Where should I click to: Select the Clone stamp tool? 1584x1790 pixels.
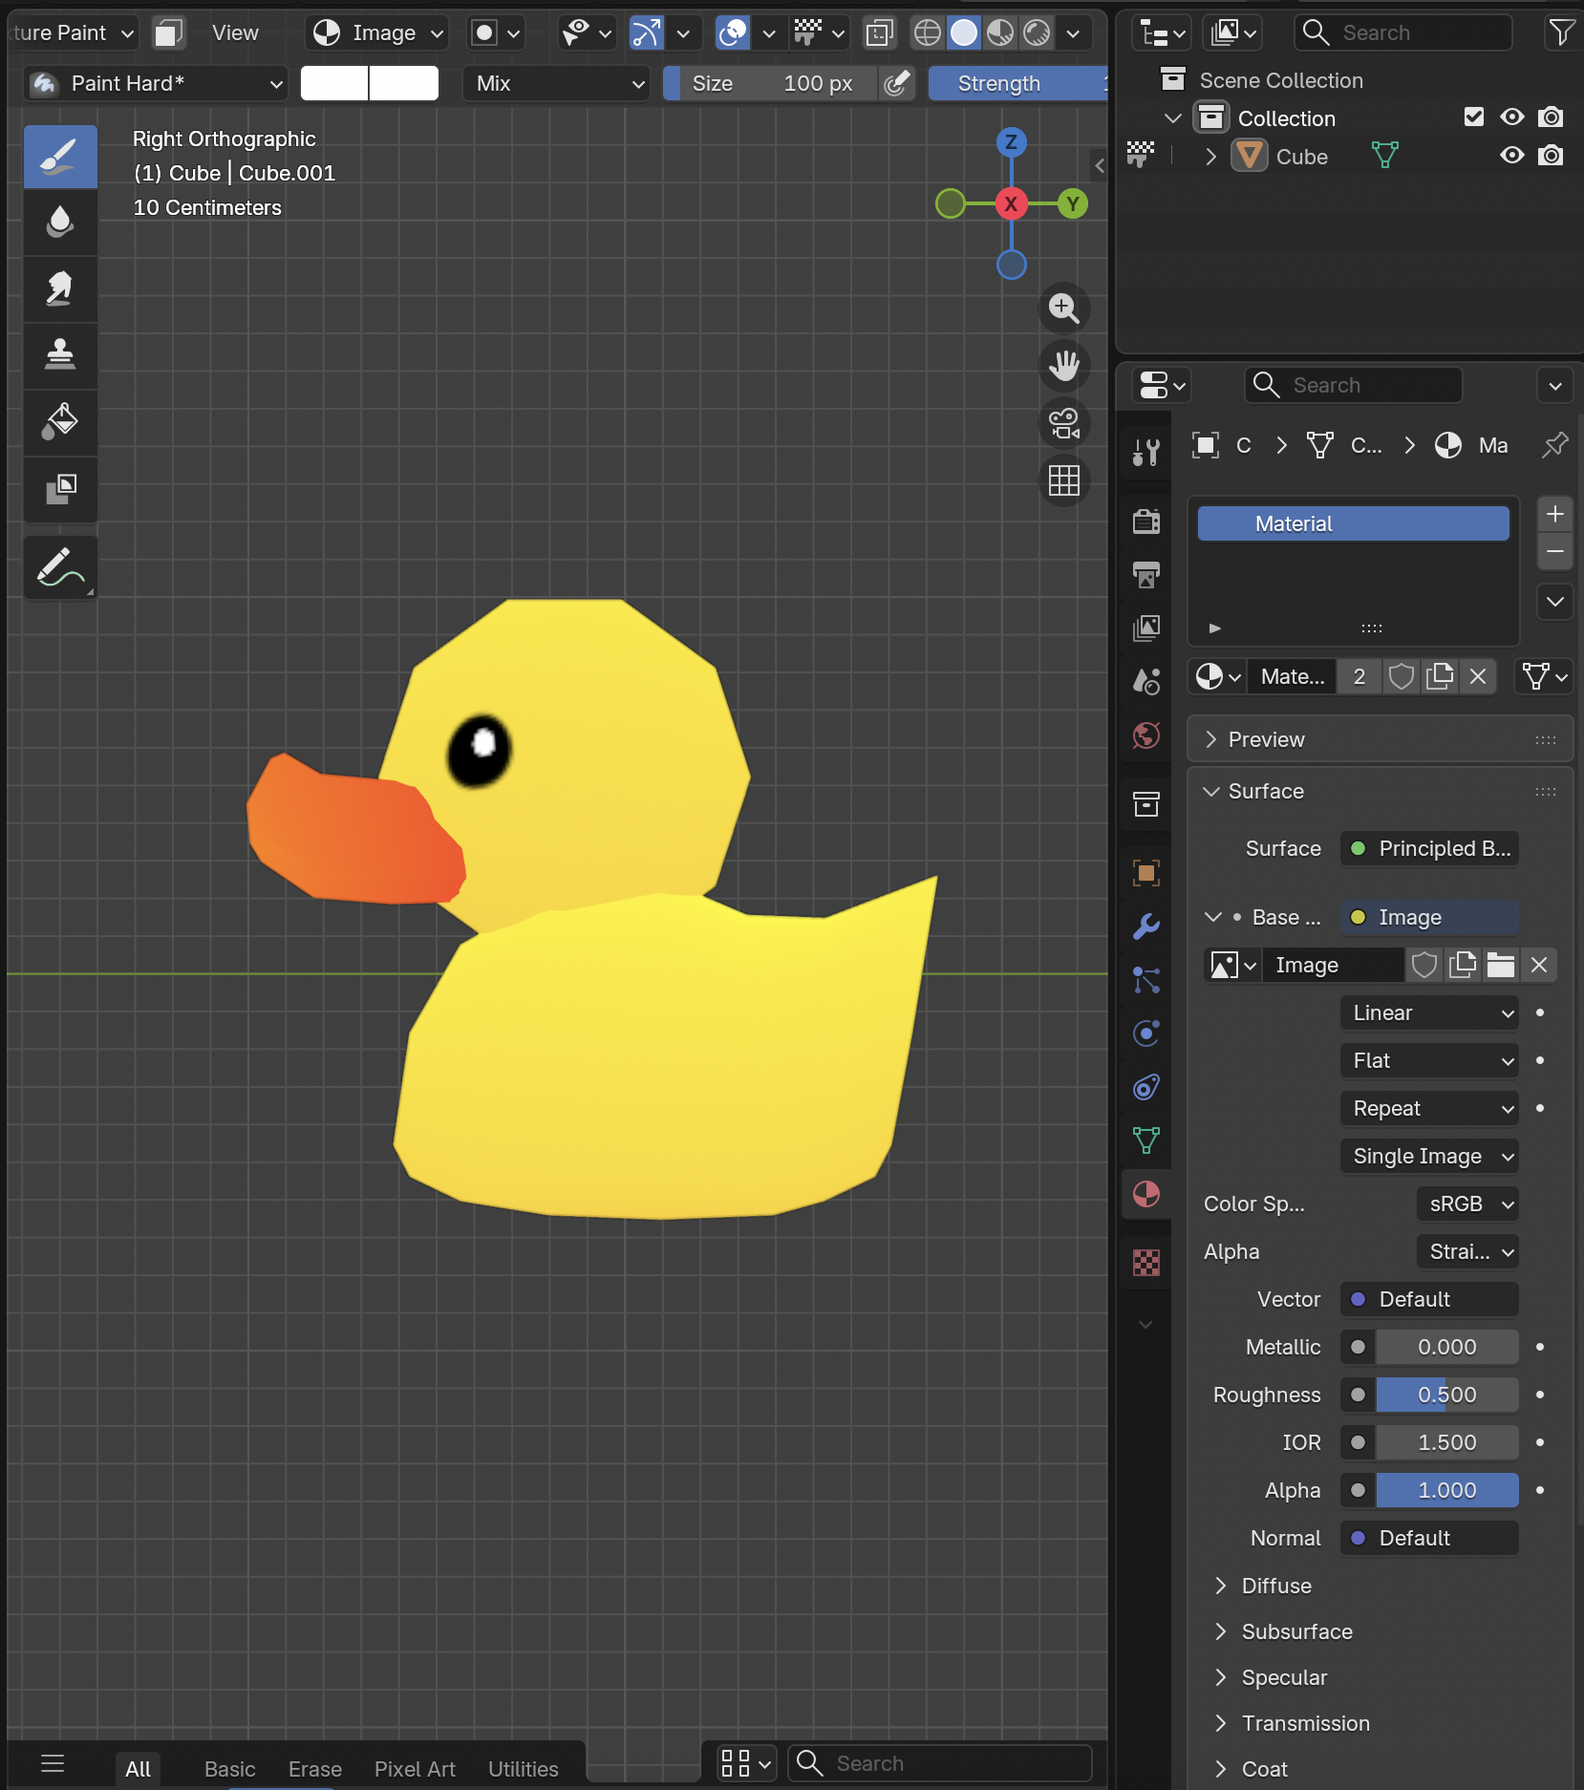coord(60,355)
